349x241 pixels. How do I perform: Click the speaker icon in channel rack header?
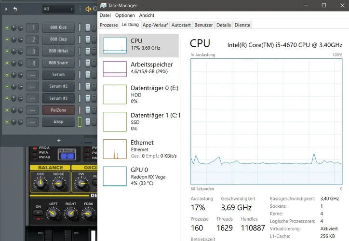[x=88, y=9]
